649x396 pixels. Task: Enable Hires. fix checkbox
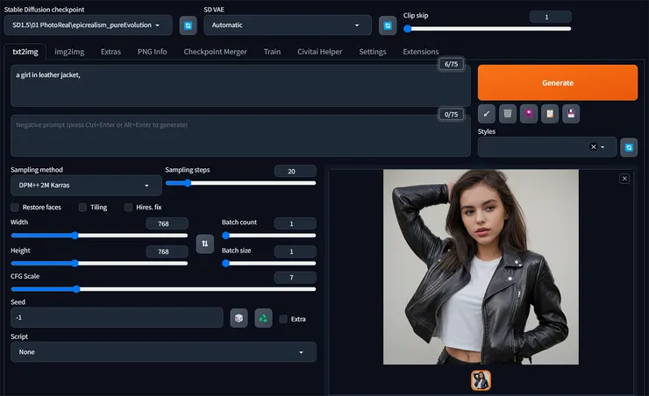click(x=128, y=207)
